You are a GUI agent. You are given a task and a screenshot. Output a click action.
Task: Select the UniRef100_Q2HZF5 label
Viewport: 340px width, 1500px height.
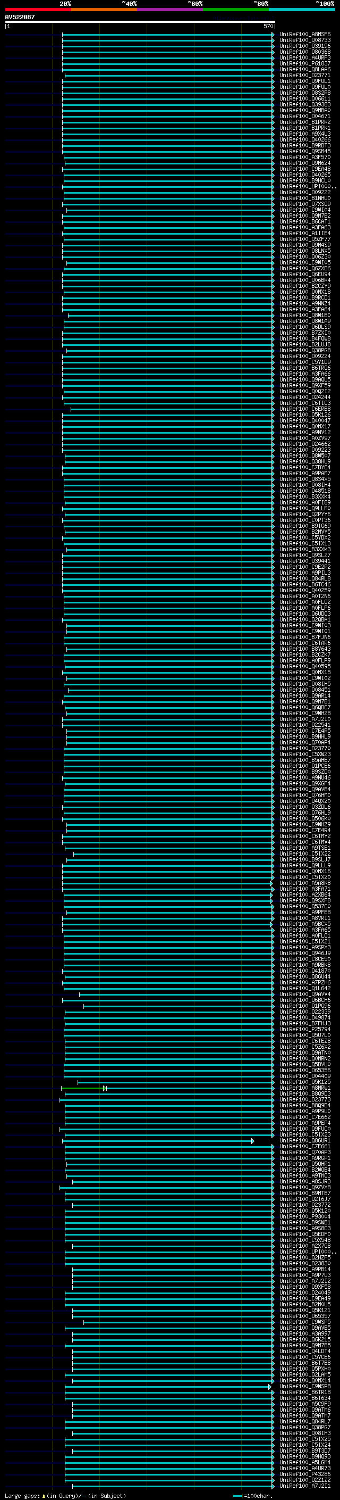[305, 1257]
